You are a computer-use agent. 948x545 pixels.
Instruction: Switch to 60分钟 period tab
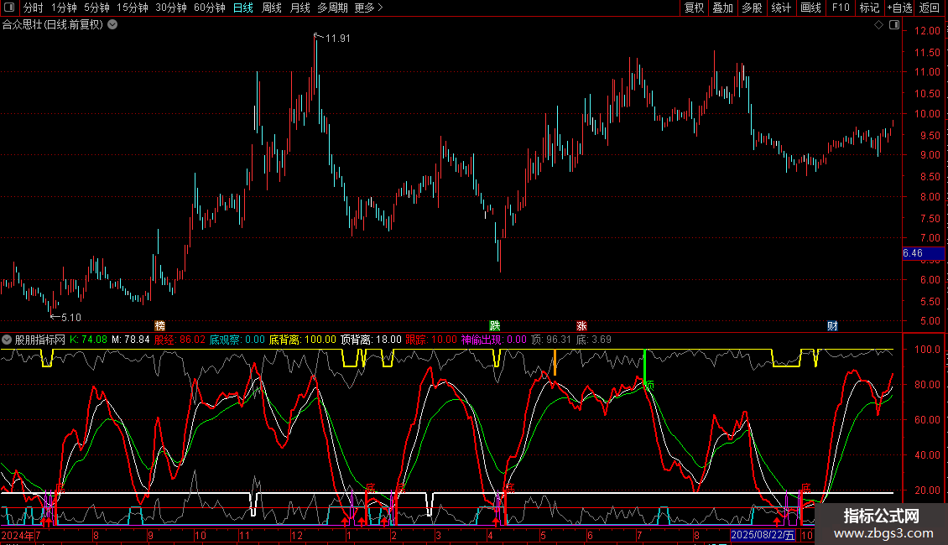point(209,8)
